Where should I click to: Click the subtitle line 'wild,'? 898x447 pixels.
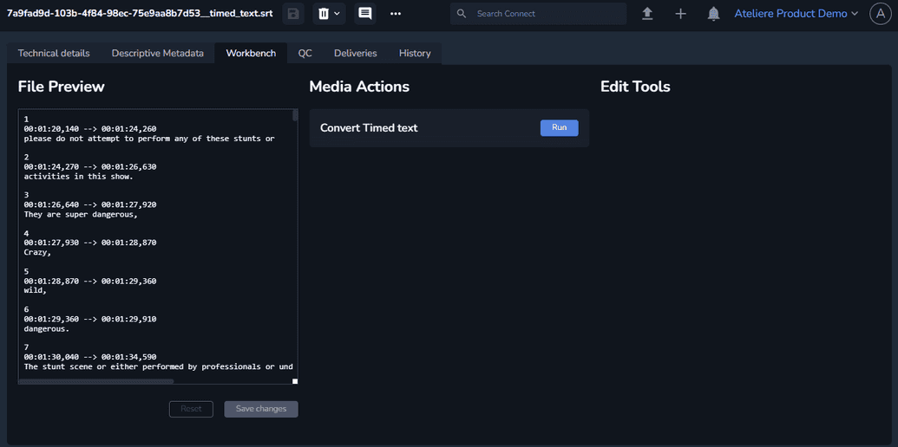coord(36,290)
